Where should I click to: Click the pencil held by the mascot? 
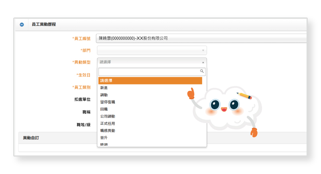[x=244, y=96]
